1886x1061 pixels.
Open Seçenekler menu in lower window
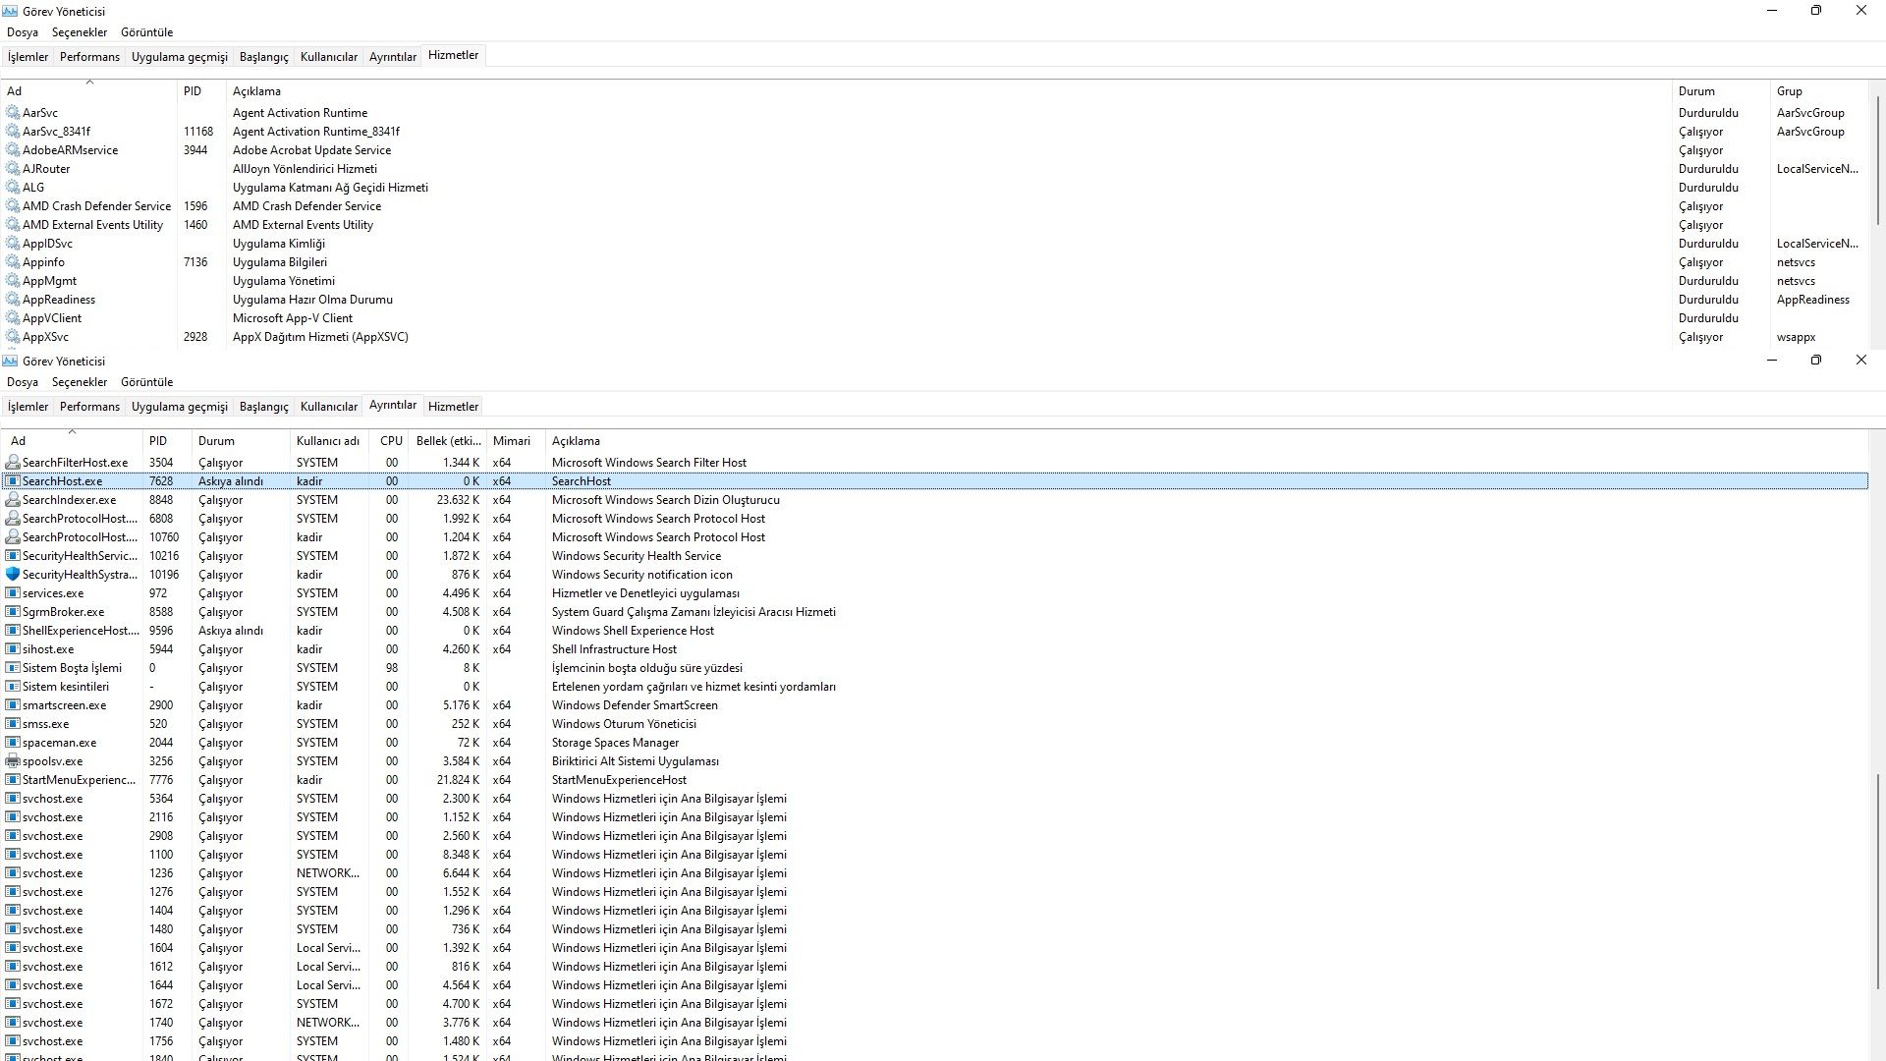tap(80, 382)
